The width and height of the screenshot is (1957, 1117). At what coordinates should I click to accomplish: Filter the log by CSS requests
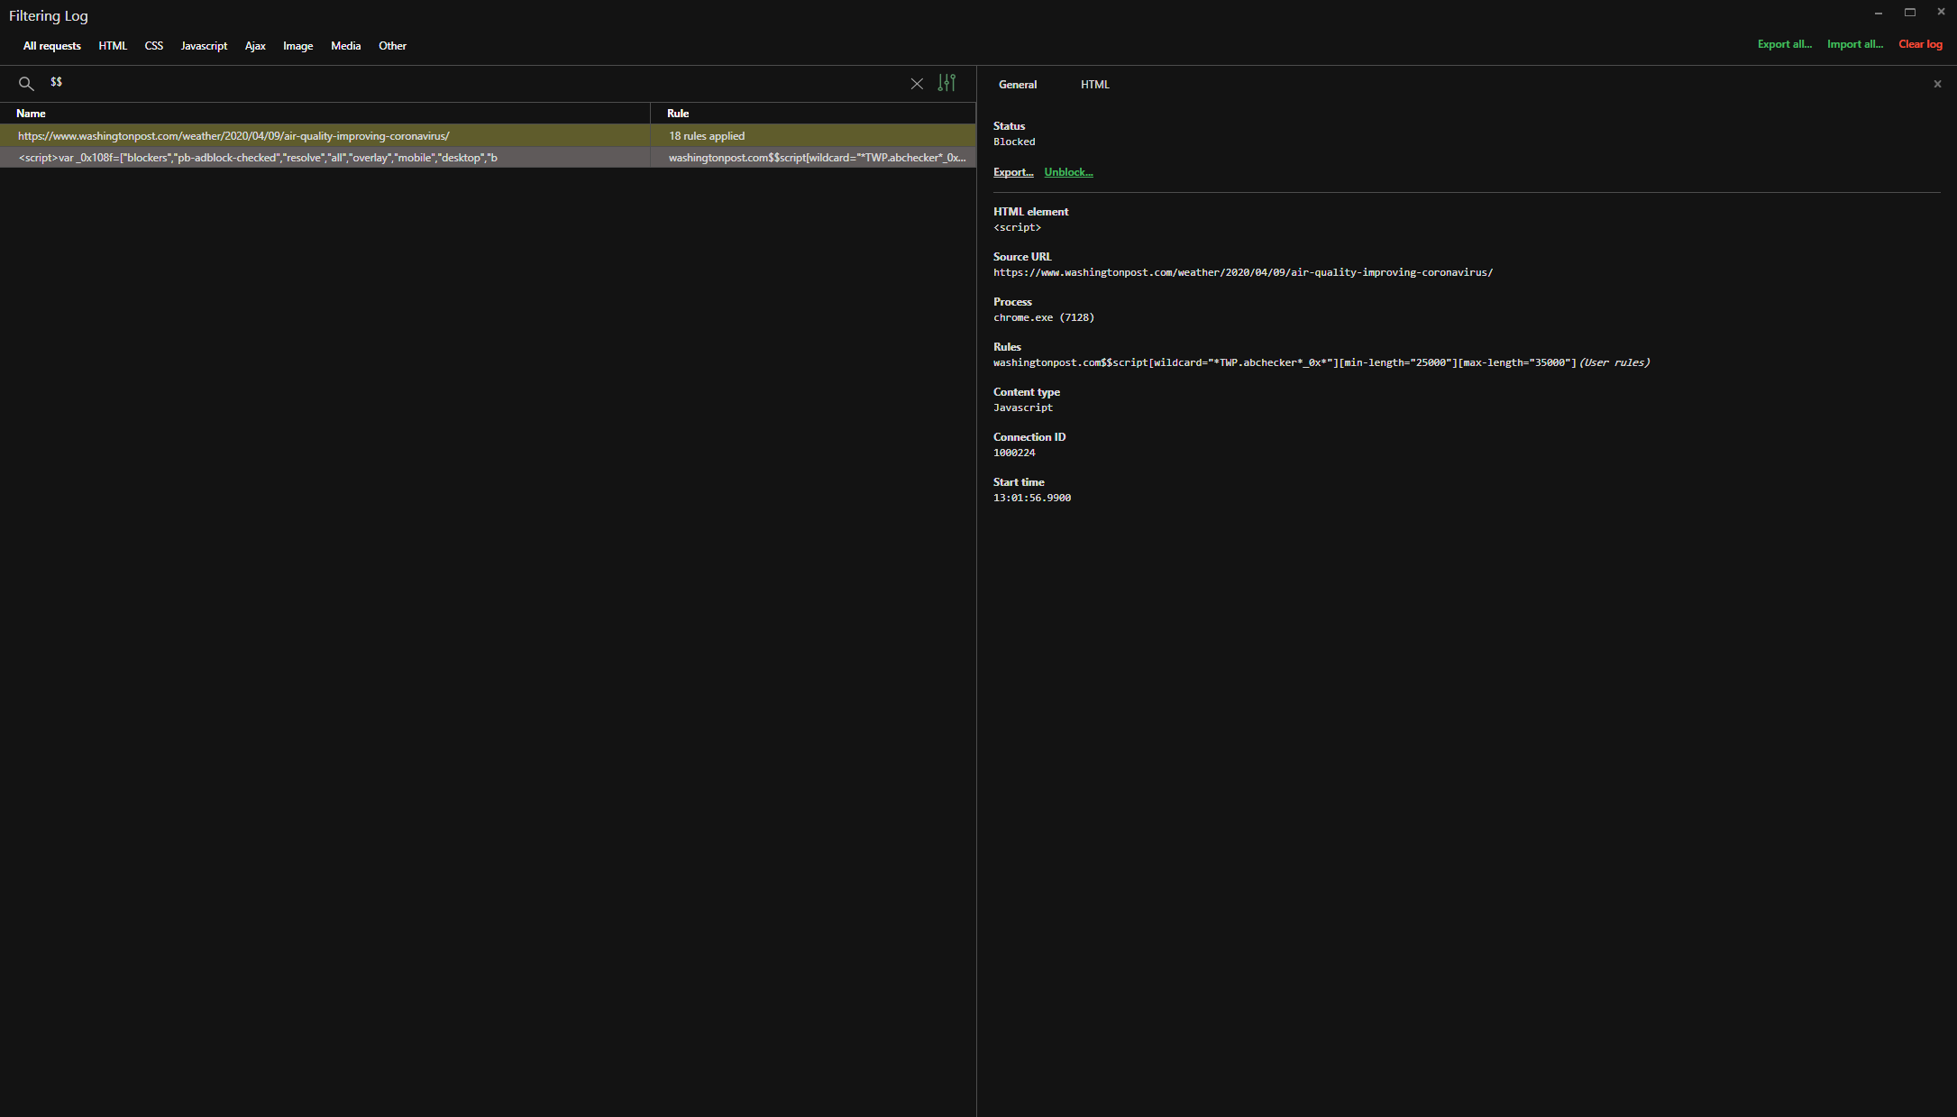(x=153, y=46)
